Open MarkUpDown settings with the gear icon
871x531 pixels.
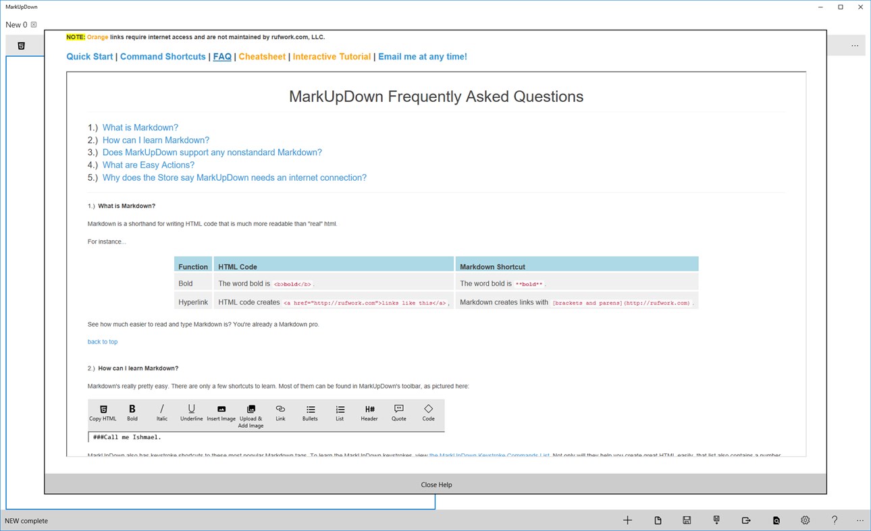tap(805, 520)
